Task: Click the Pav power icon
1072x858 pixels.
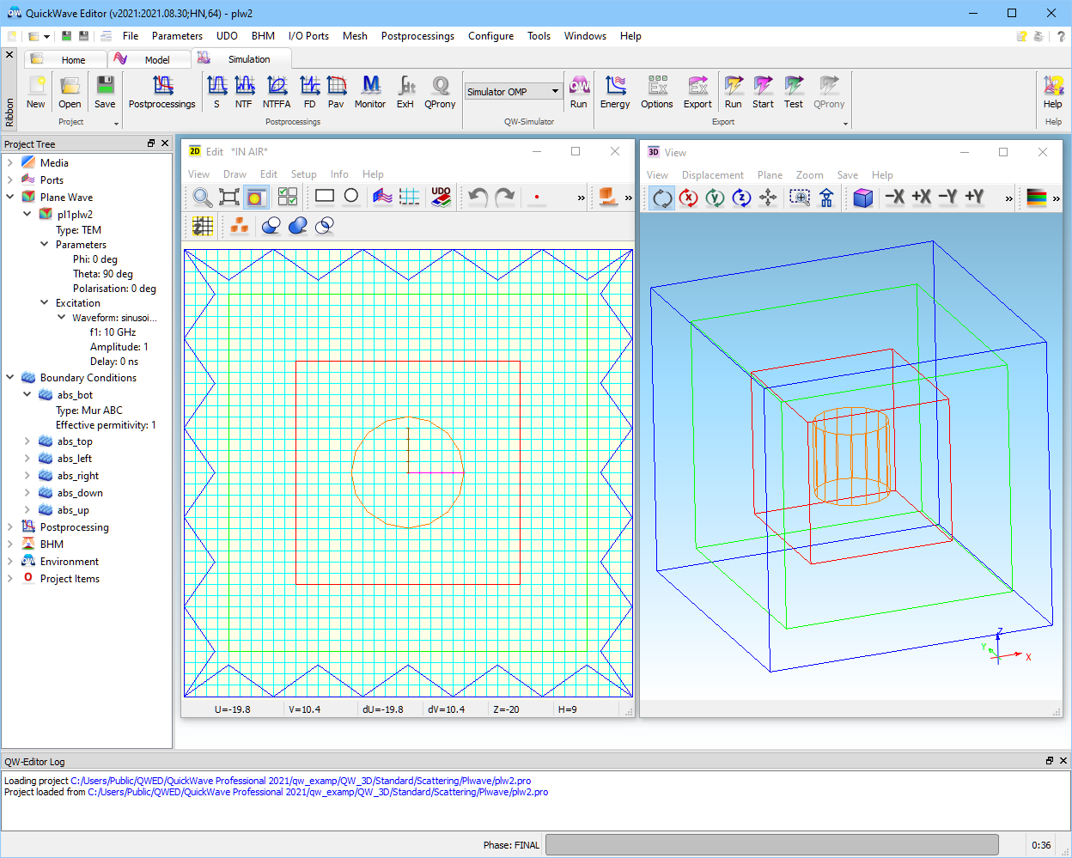Action: (336, 92)
